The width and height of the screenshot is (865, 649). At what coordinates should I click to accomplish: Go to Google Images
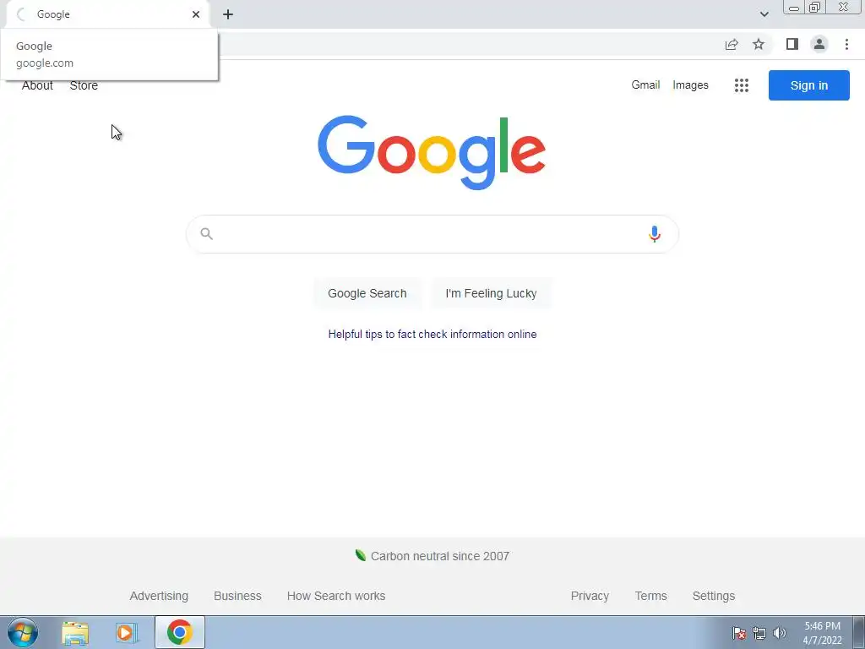pos(690,85)
